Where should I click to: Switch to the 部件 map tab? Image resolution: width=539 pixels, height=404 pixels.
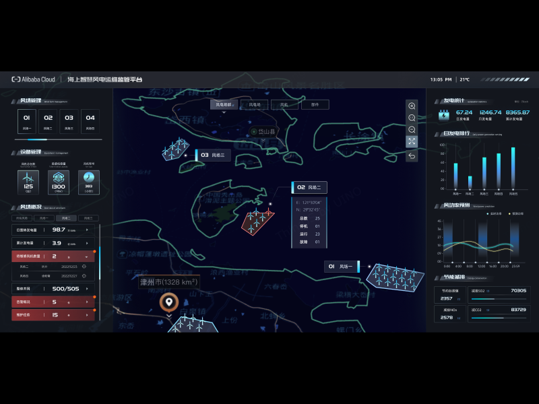click(315, 105)
